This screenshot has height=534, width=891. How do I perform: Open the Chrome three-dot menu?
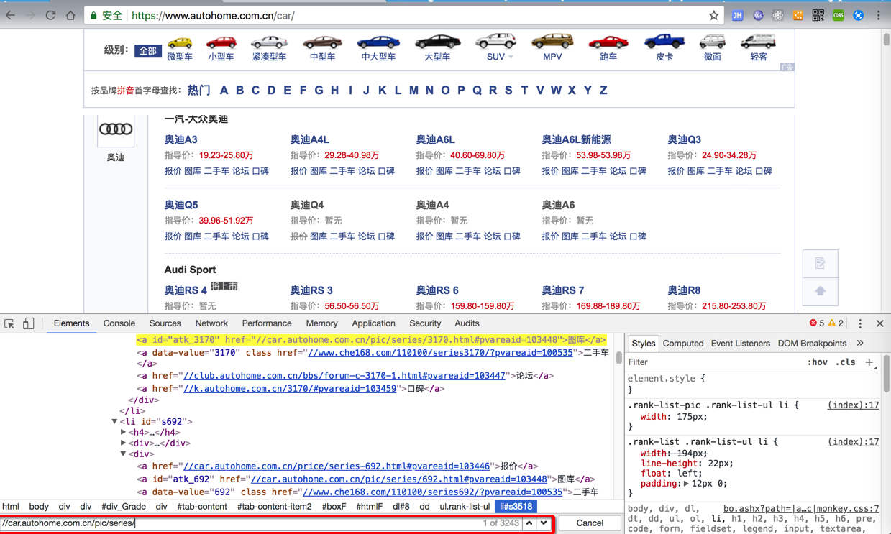(879, 15)
